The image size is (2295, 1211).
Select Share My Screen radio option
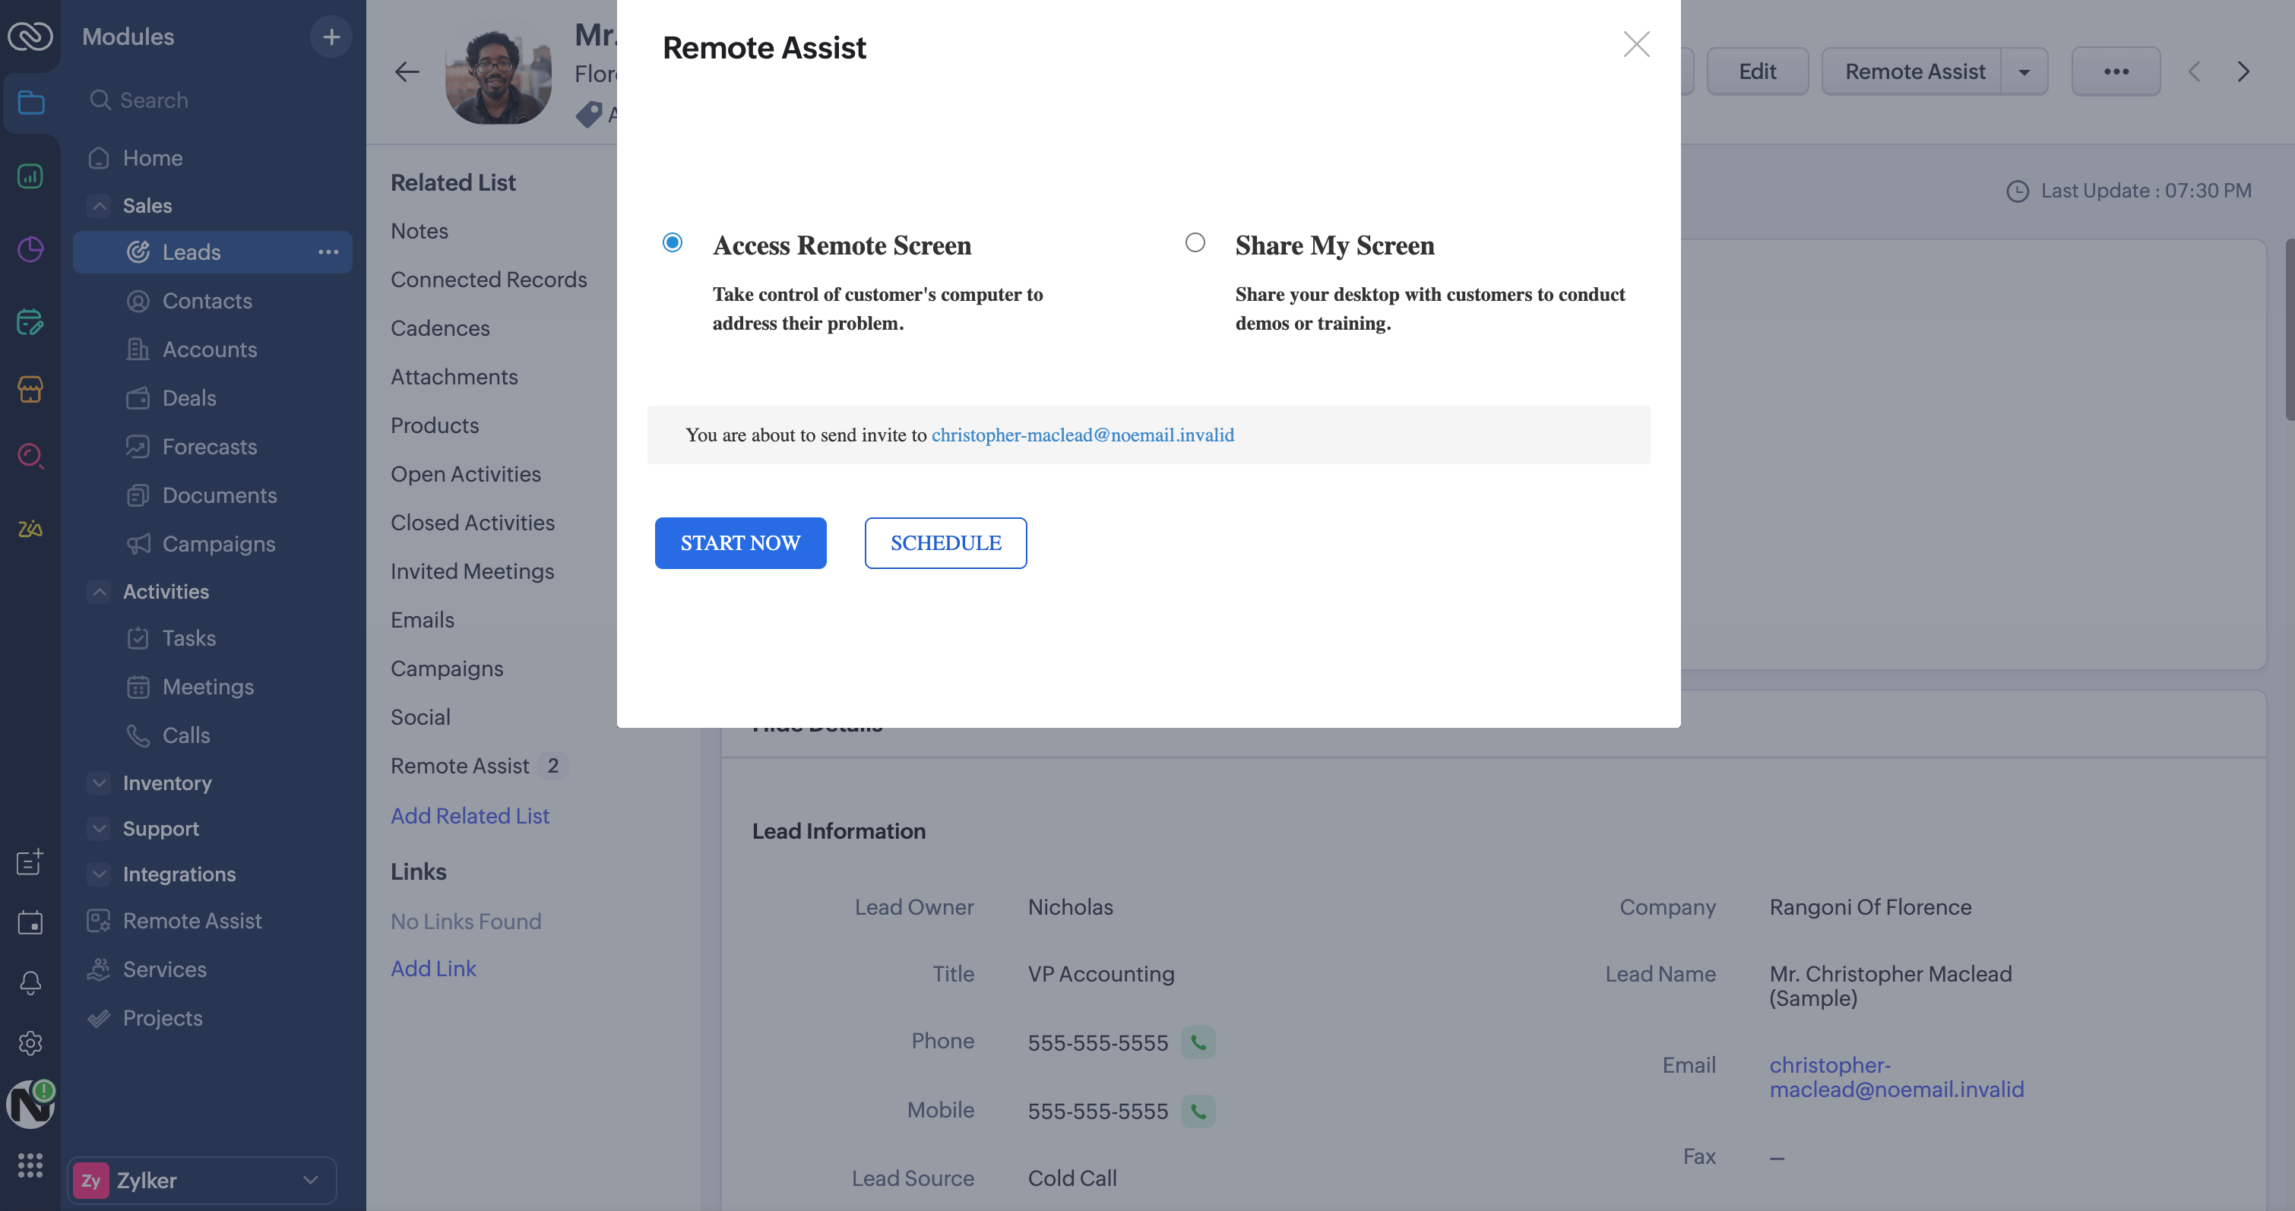1195,242
